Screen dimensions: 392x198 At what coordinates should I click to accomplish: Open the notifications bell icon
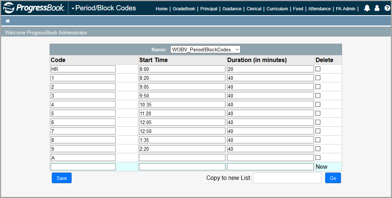click(367, 8)
